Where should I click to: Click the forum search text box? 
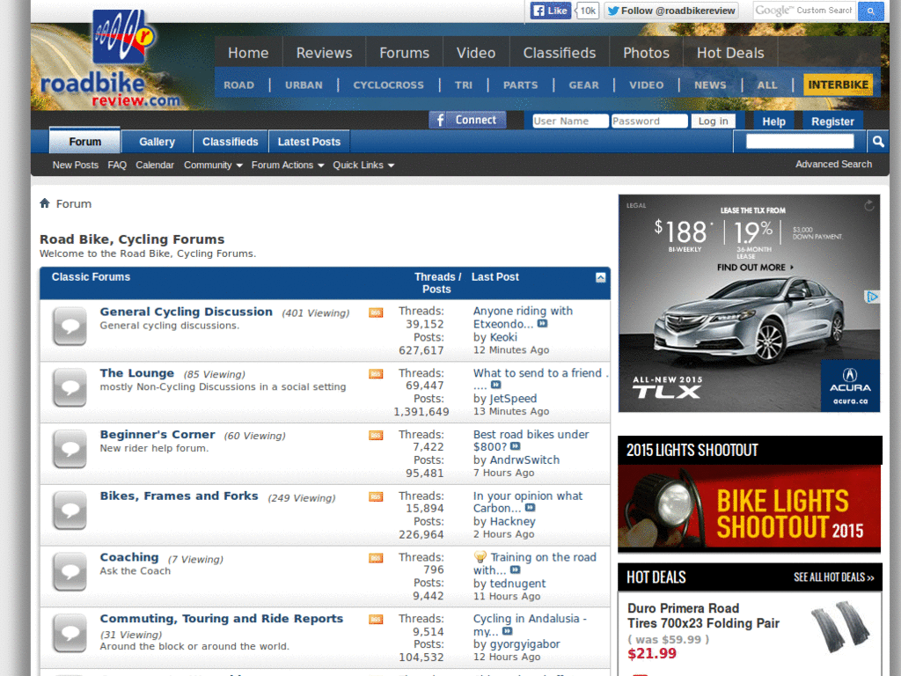point(800,142)
